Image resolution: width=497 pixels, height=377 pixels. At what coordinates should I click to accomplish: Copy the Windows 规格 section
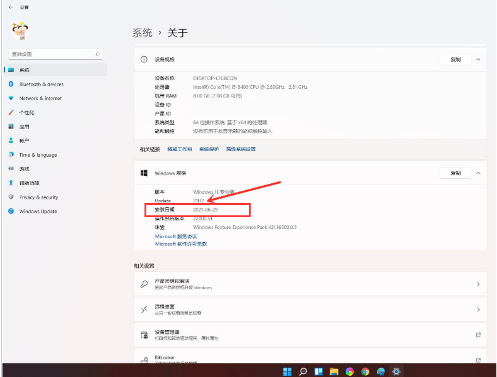pyautogui.click(x=455, y=173)
